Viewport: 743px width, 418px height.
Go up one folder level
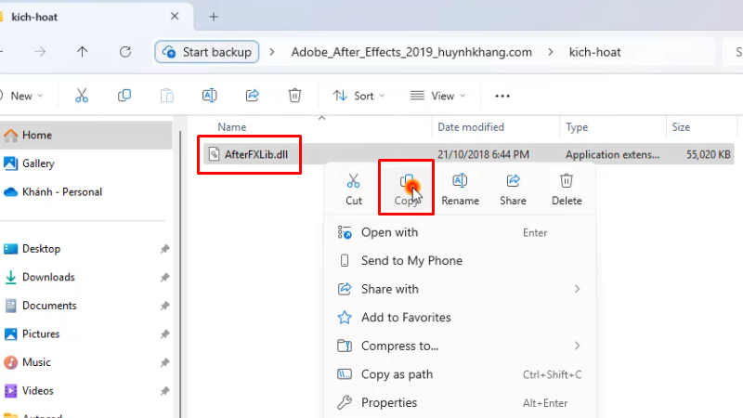[83, 52]
